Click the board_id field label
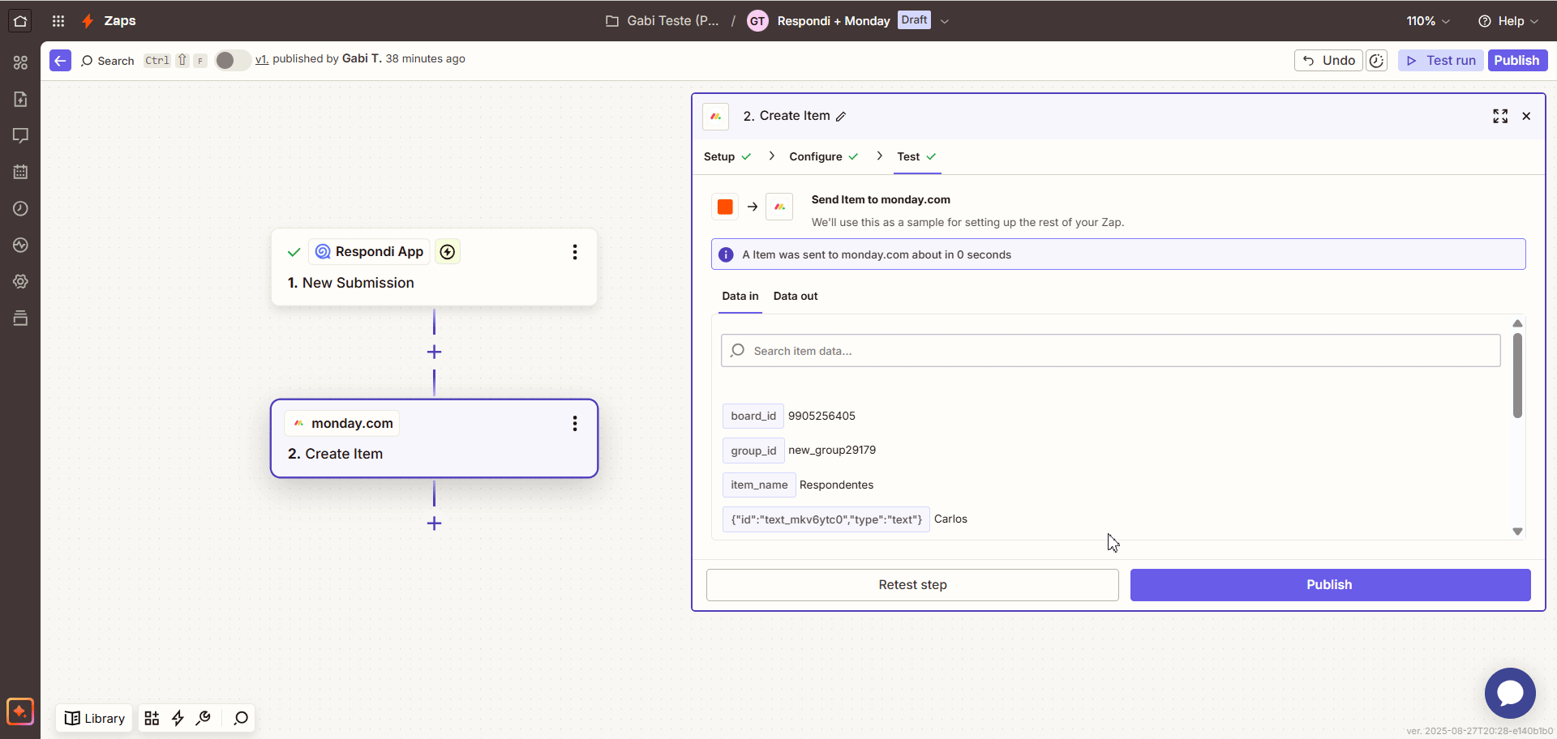The width and height of the screenshot is (1557, 739). pos(753,416)
